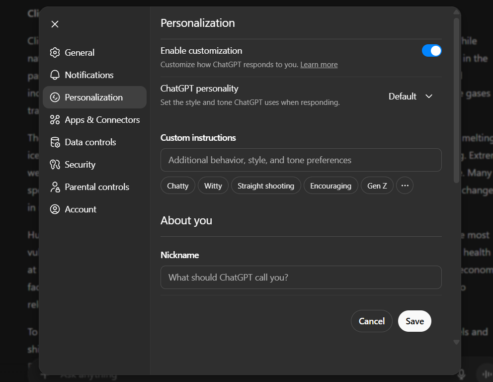
Task: Click the Notifications bell icon
Action: 55,75
